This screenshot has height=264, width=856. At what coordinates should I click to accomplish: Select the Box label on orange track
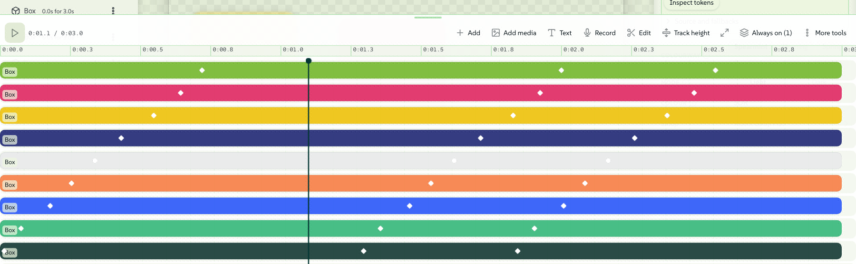(x=10, y=185)
